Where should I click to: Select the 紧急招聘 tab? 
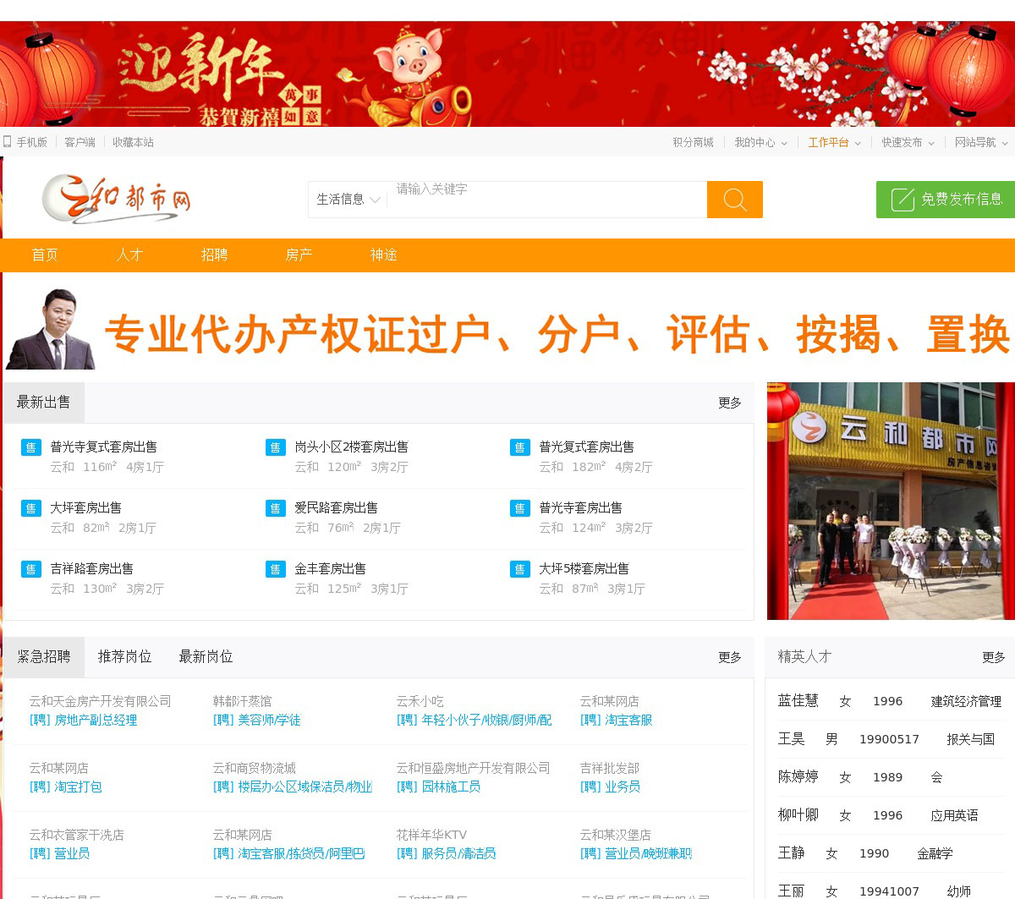pos(44,657)
